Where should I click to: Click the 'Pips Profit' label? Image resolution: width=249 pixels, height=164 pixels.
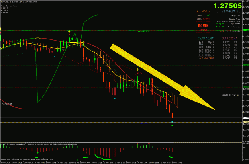235,23
